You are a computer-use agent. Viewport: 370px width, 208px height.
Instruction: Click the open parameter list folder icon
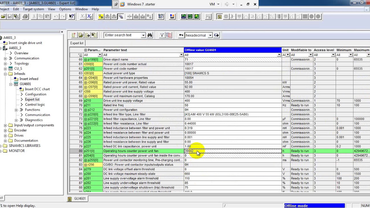pyautogui.click(x=81, y=35)
